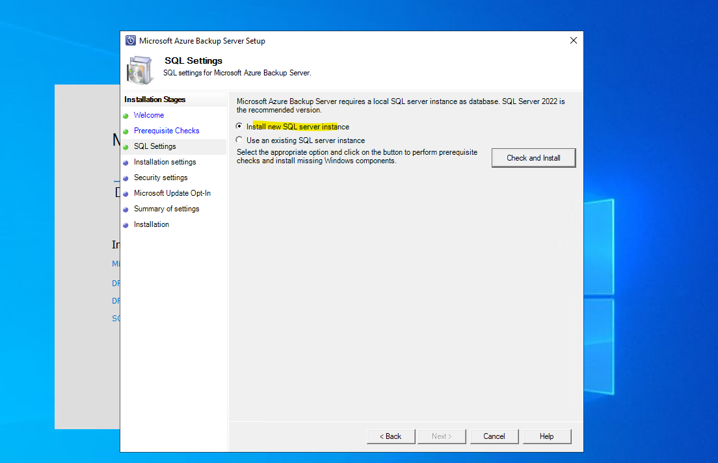Select Use an existing SQL server instance
The width and height of the screenshot is (718, 463).
[239, 140]
